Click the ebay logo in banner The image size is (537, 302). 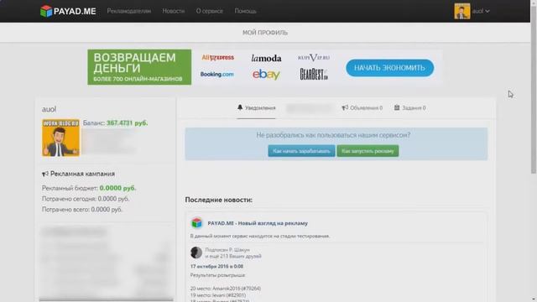point(266,75)
